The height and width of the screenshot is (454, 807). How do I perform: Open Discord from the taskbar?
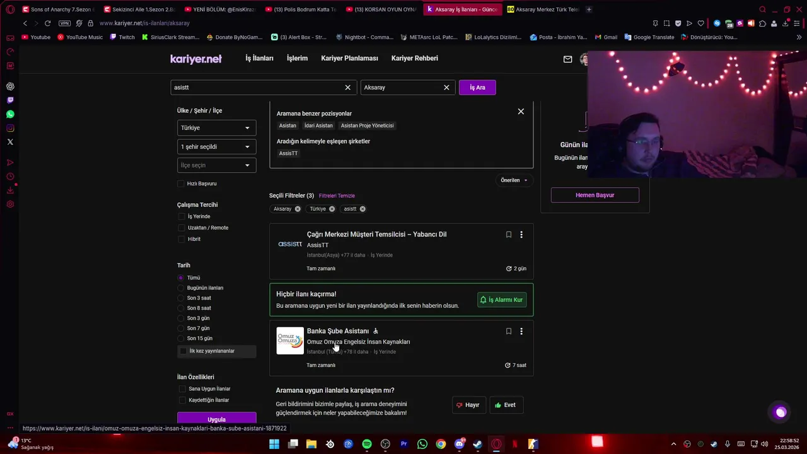(x=459, y=444)
